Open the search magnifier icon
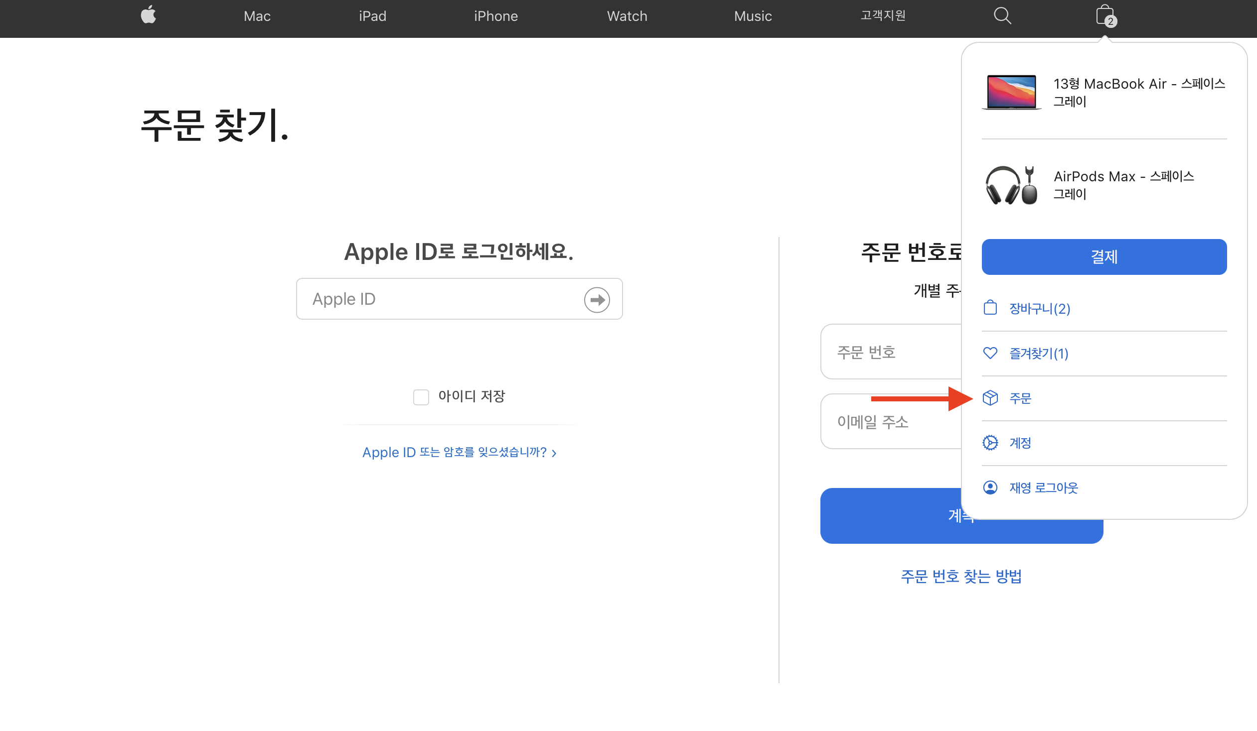 (x=1002, y=16)
